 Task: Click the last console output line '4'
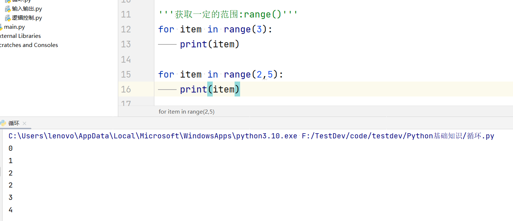(11, 210)
